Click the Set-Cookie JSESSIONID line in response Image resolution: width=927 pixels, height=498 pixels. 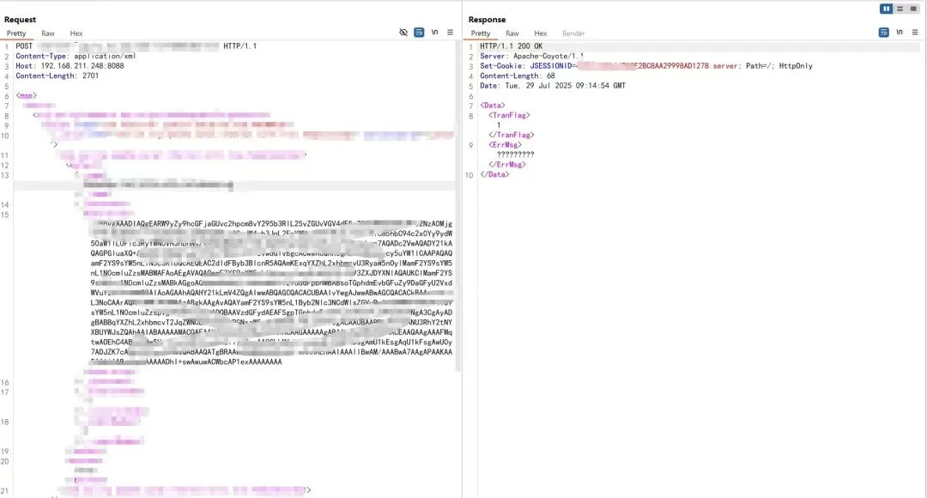[x=549, y=66]
